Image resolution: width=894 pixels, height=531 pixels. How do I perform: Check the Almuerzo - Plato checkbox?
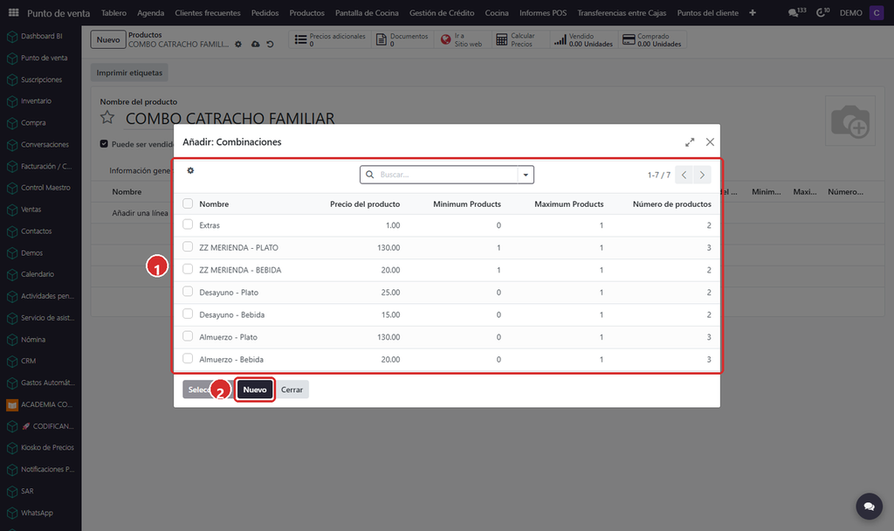click(188, 336)
